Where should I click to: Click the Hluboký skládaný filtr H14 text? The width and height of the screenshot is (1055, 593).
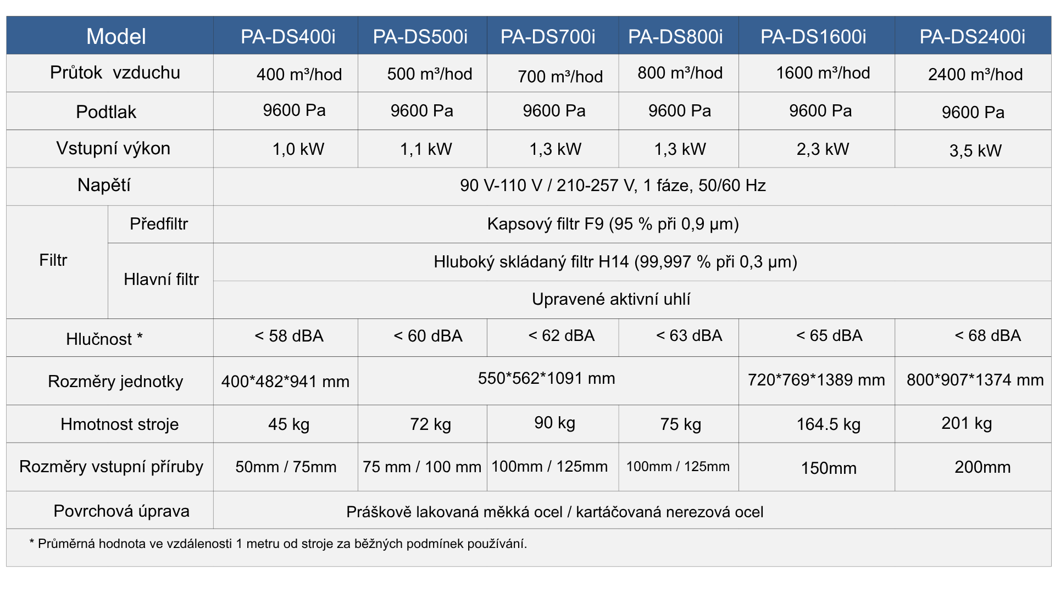tap(615, 262)
